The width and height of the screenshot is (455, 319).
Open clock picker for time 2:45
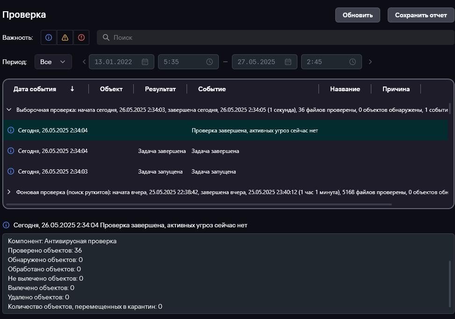(x=353, y=62)
